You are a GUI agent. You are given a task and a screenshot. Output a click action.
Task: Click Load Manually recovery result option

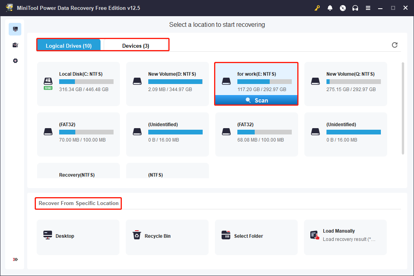(345, 235)
